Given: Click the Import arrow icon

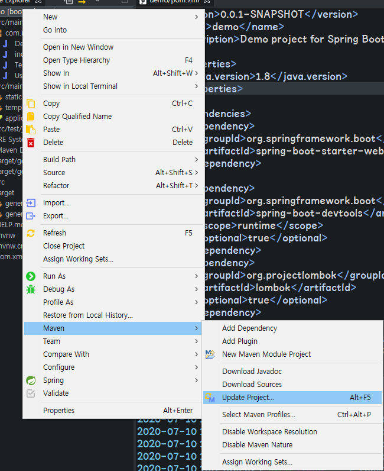Looking at the screenshot, I should (31, 203).
